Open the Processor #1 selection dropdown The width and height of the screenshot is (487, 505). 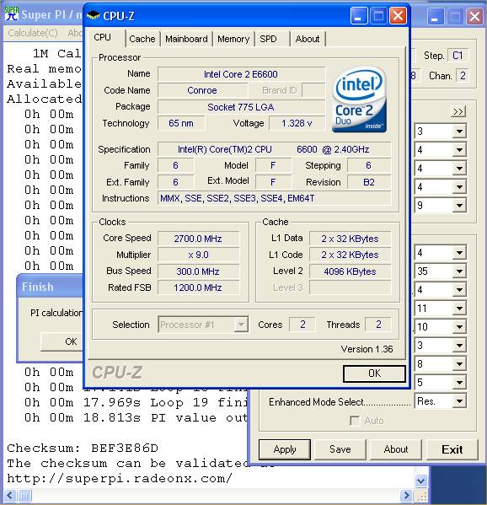[x=241, y=325]
